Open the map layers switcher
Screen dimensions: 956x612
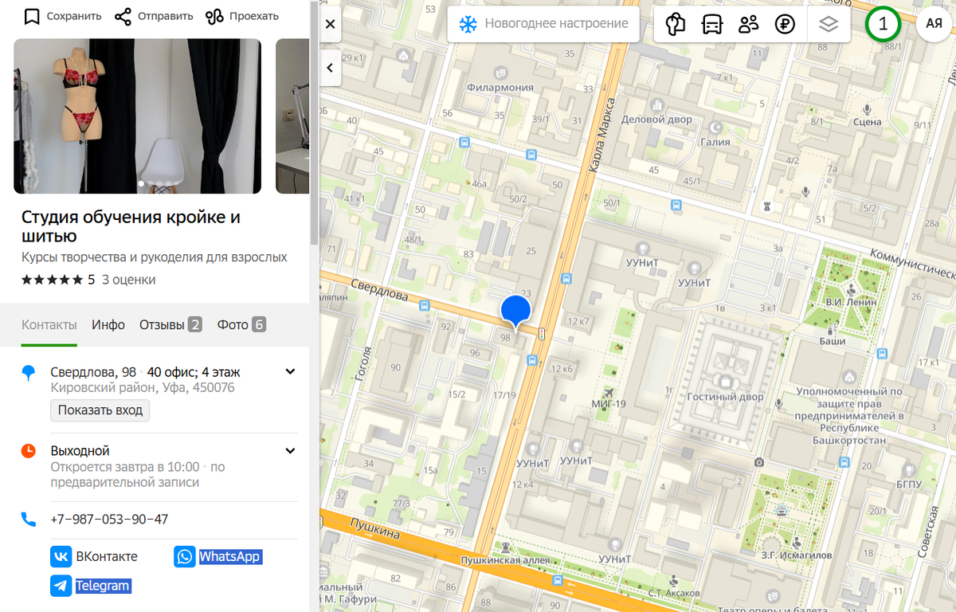[x=829, y=24]
